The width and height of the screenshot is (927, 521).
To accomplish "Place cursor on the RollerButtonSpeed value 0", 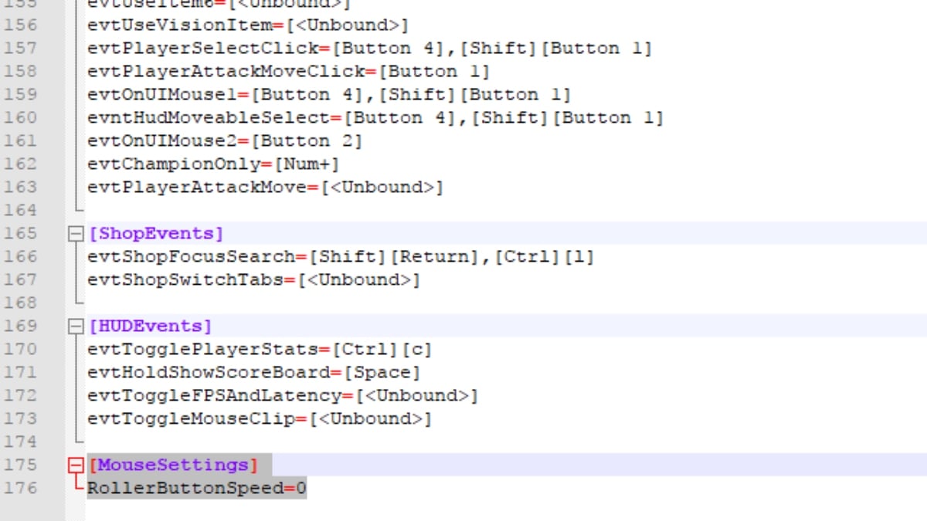I will (x=301, y=488).
